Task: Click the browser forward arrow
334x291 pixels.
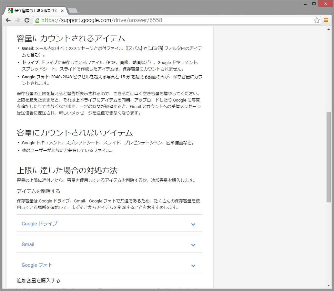Action: coord(17,20)
